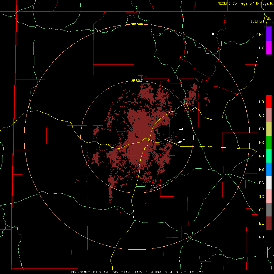Click the GR legend color swatch
Screen dimensions: 274x274
[x=269, y=115]
